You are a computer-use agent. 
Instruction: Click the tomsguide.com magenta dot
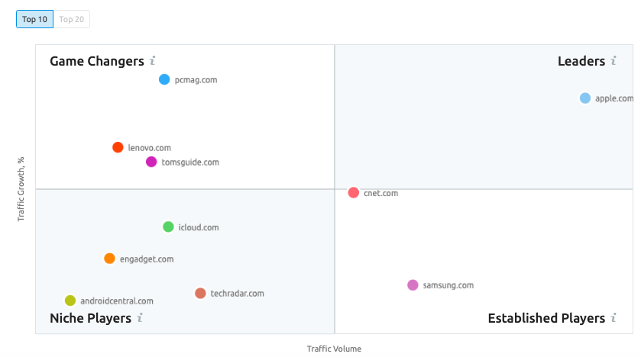pos(151,162)
